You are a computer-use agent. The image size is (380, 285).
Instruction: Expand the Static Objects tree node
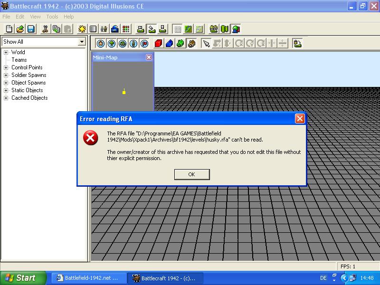pos(6,90)
